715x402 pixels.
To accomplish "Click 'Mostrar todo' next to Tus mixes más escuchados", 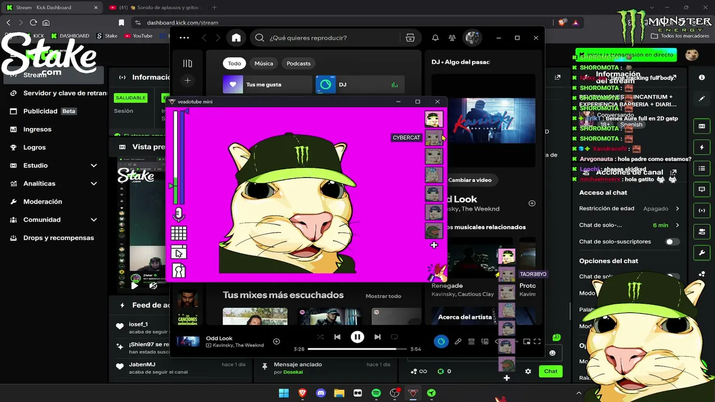I will click(x=383, y=296).
